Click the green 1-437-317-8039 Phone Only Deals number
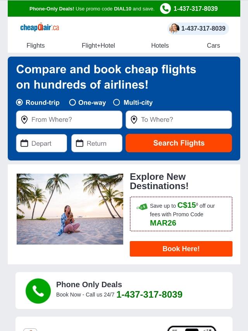 click(x=150, y=294)
